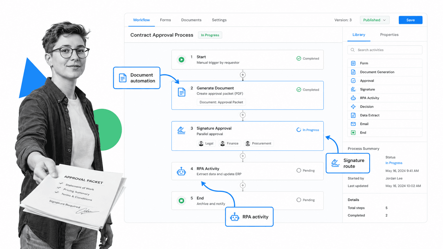Click the Procurement approver avatar
The image size is (443, 249).
(248, 143)
